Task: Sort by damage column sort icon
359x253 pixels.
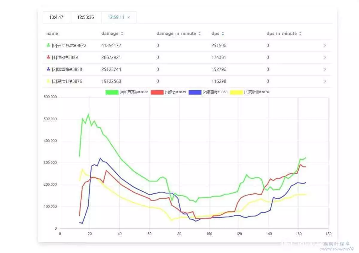Action: tap(122, 34)
